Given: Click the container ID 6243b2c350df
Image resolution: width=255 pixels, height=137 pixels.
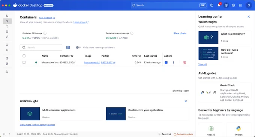Looking at the screenshot, I should (x=67, y=62).
